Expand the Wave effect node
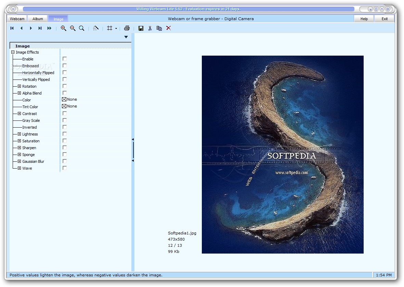Viewport: 404px width, 287px height. point(19,168)
